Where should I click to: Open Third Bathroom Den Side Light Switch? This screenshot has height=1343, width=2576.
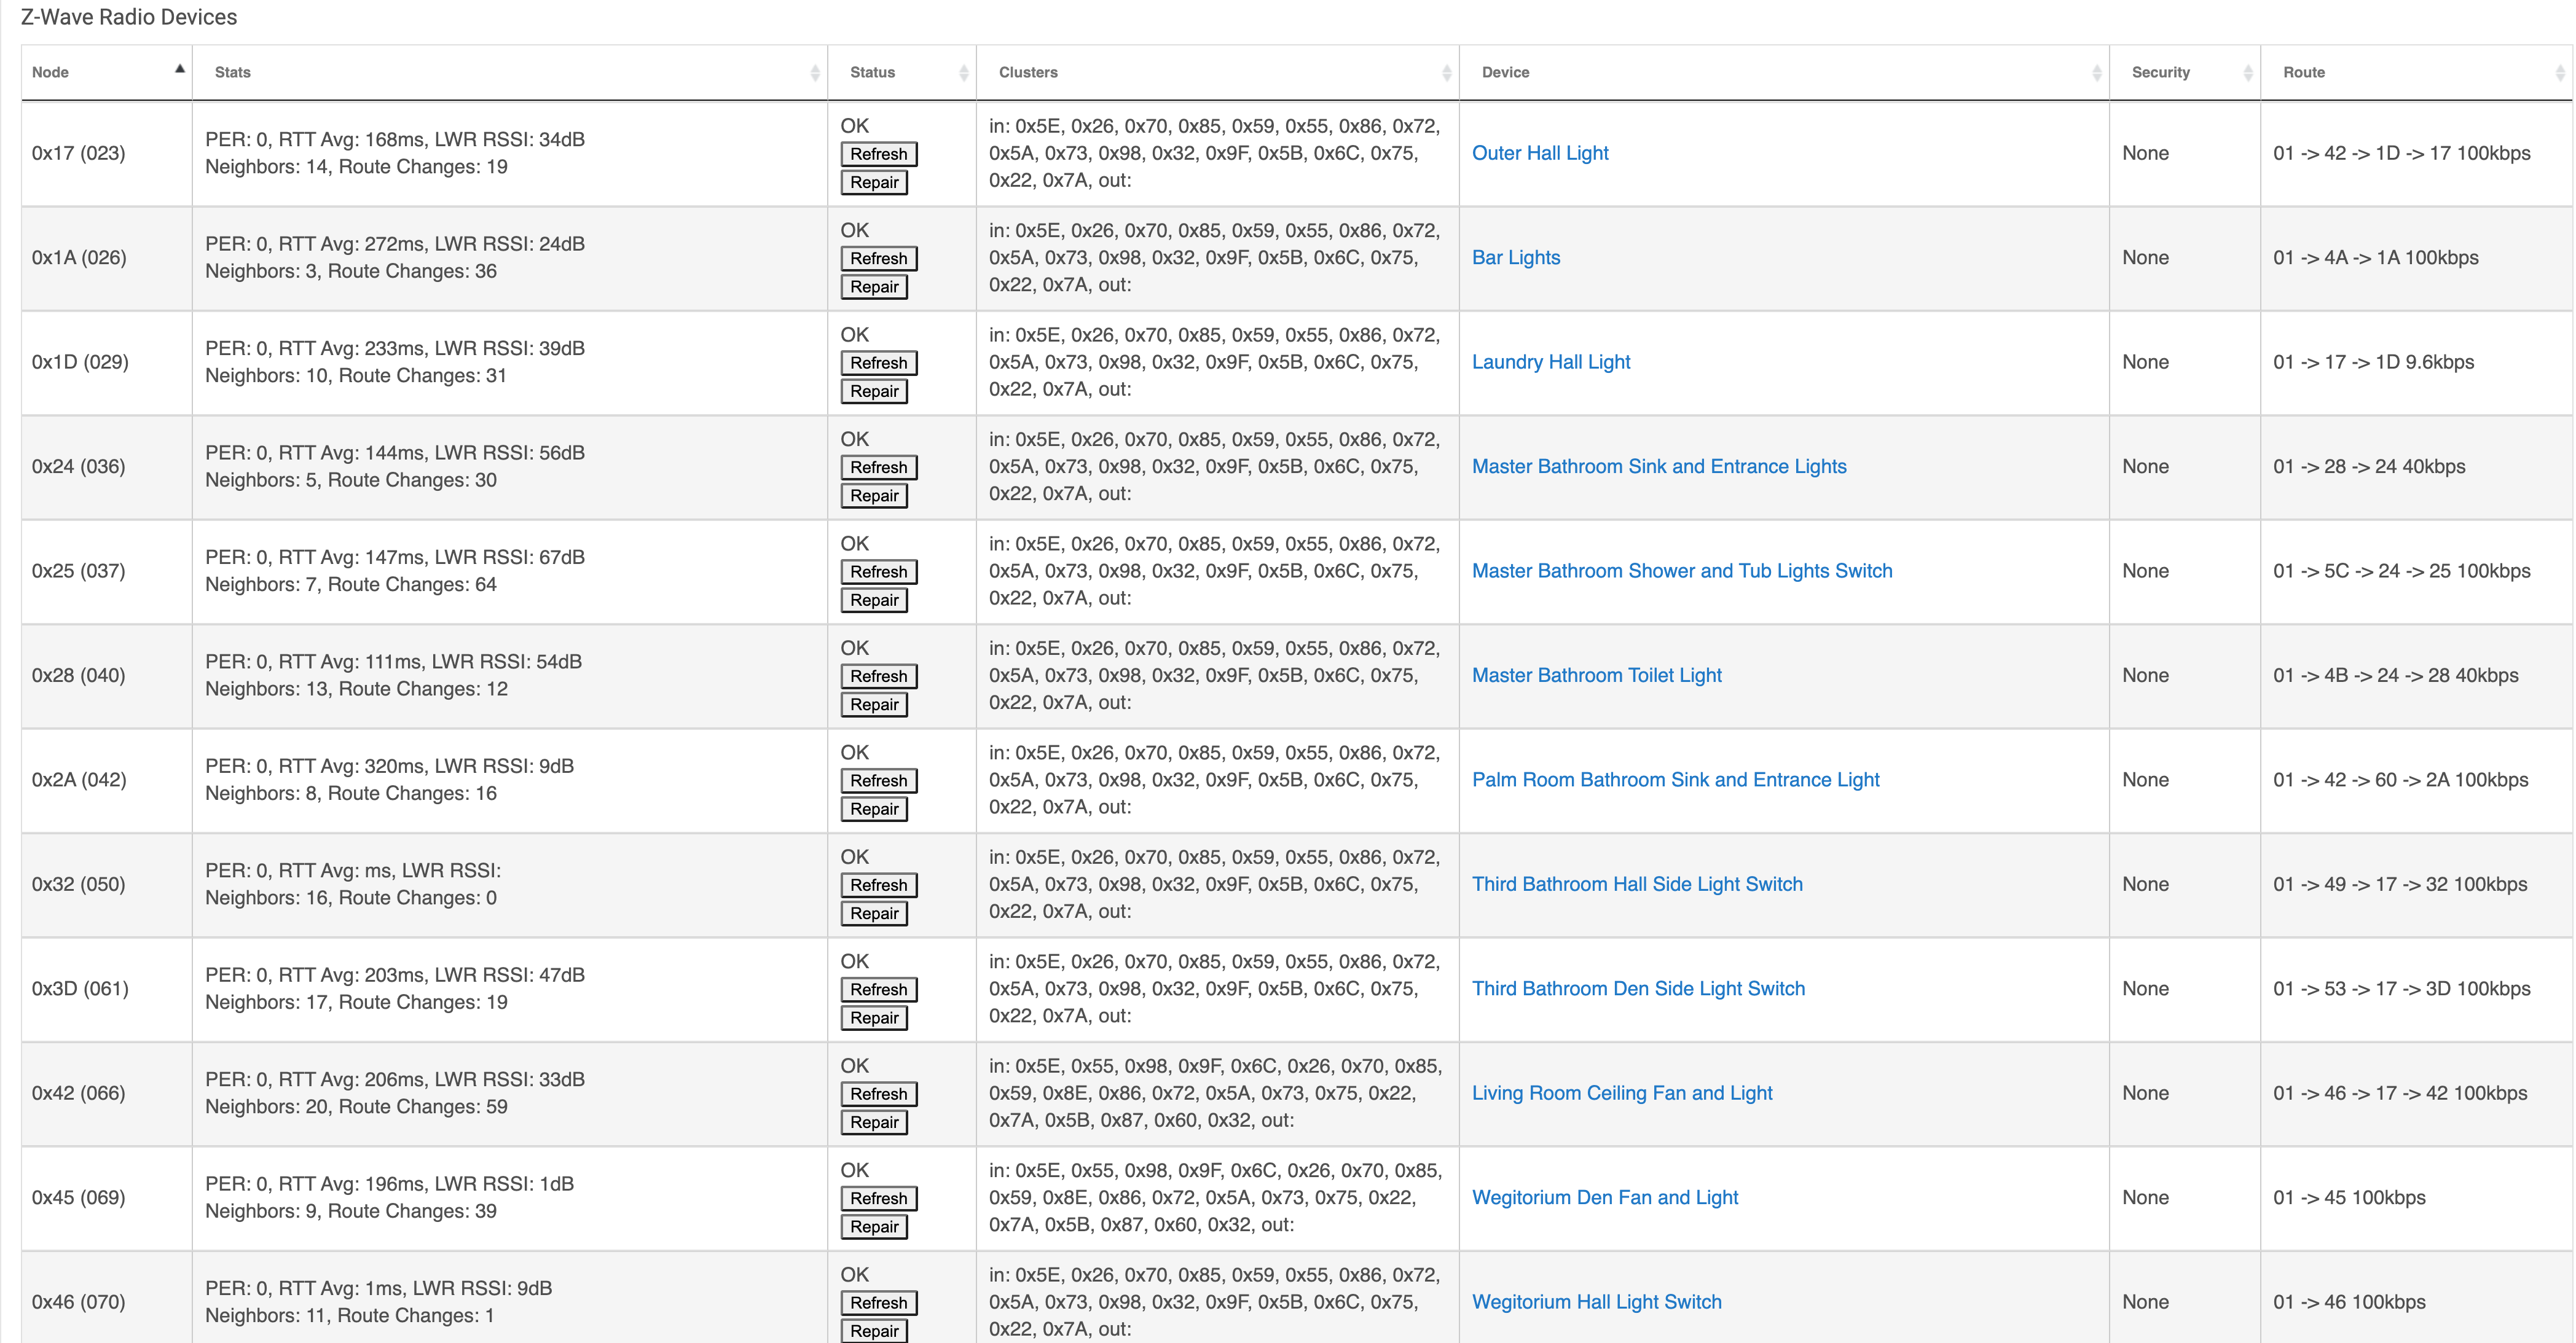(x=1639, y=989)
